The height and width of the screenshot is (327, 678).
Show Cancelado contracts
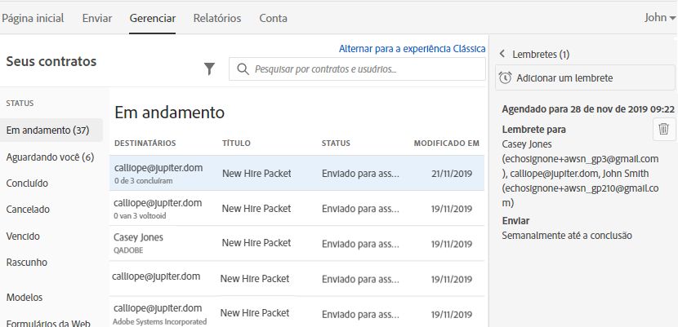pyautogui.click(x=28, y=210)
